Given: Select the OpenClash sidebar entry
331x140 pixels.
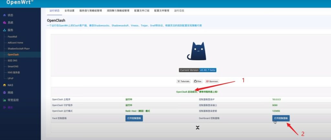Looking at the screenshot, I should pos(13,55).
